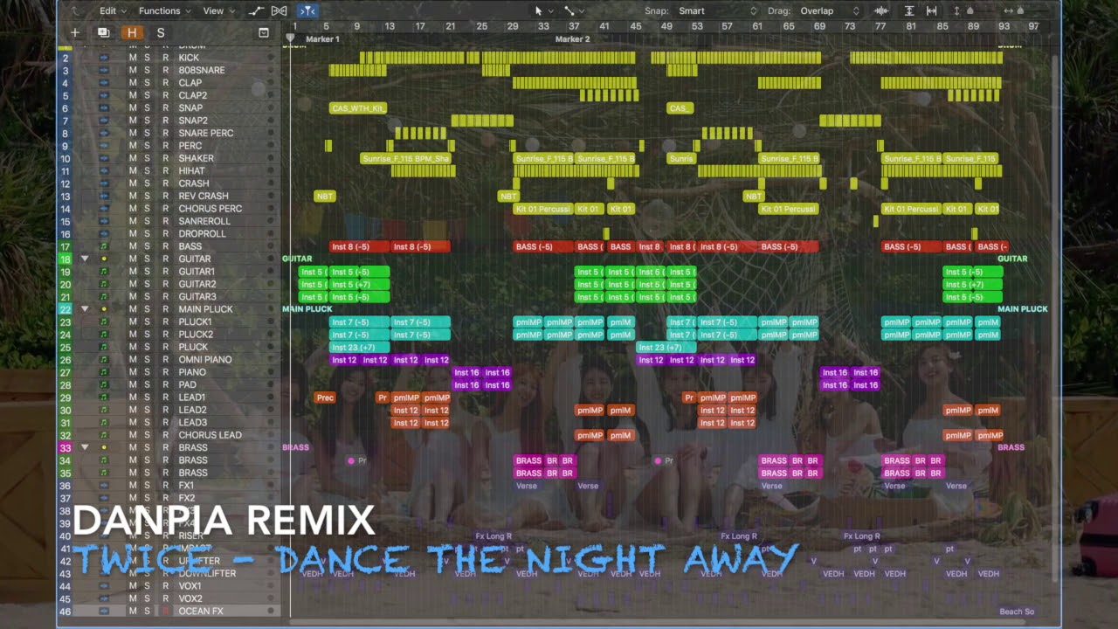Viewport: 1118px width, 629px height.
Task: Click the GUITAR1 software instrument icon
Action: (x=104, y=272)
